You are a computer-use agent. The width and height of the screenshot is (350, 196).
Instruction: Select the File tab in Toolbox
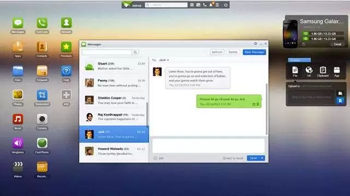point(295,72)
